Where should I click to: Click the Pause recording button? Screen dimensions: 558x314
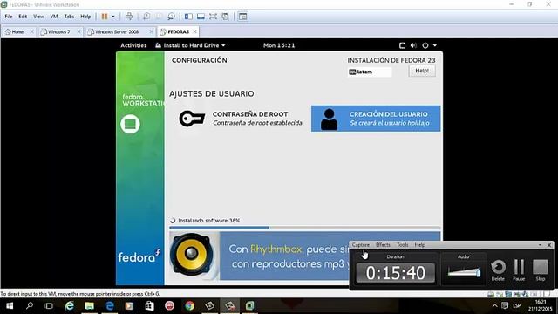pos(519,270)
